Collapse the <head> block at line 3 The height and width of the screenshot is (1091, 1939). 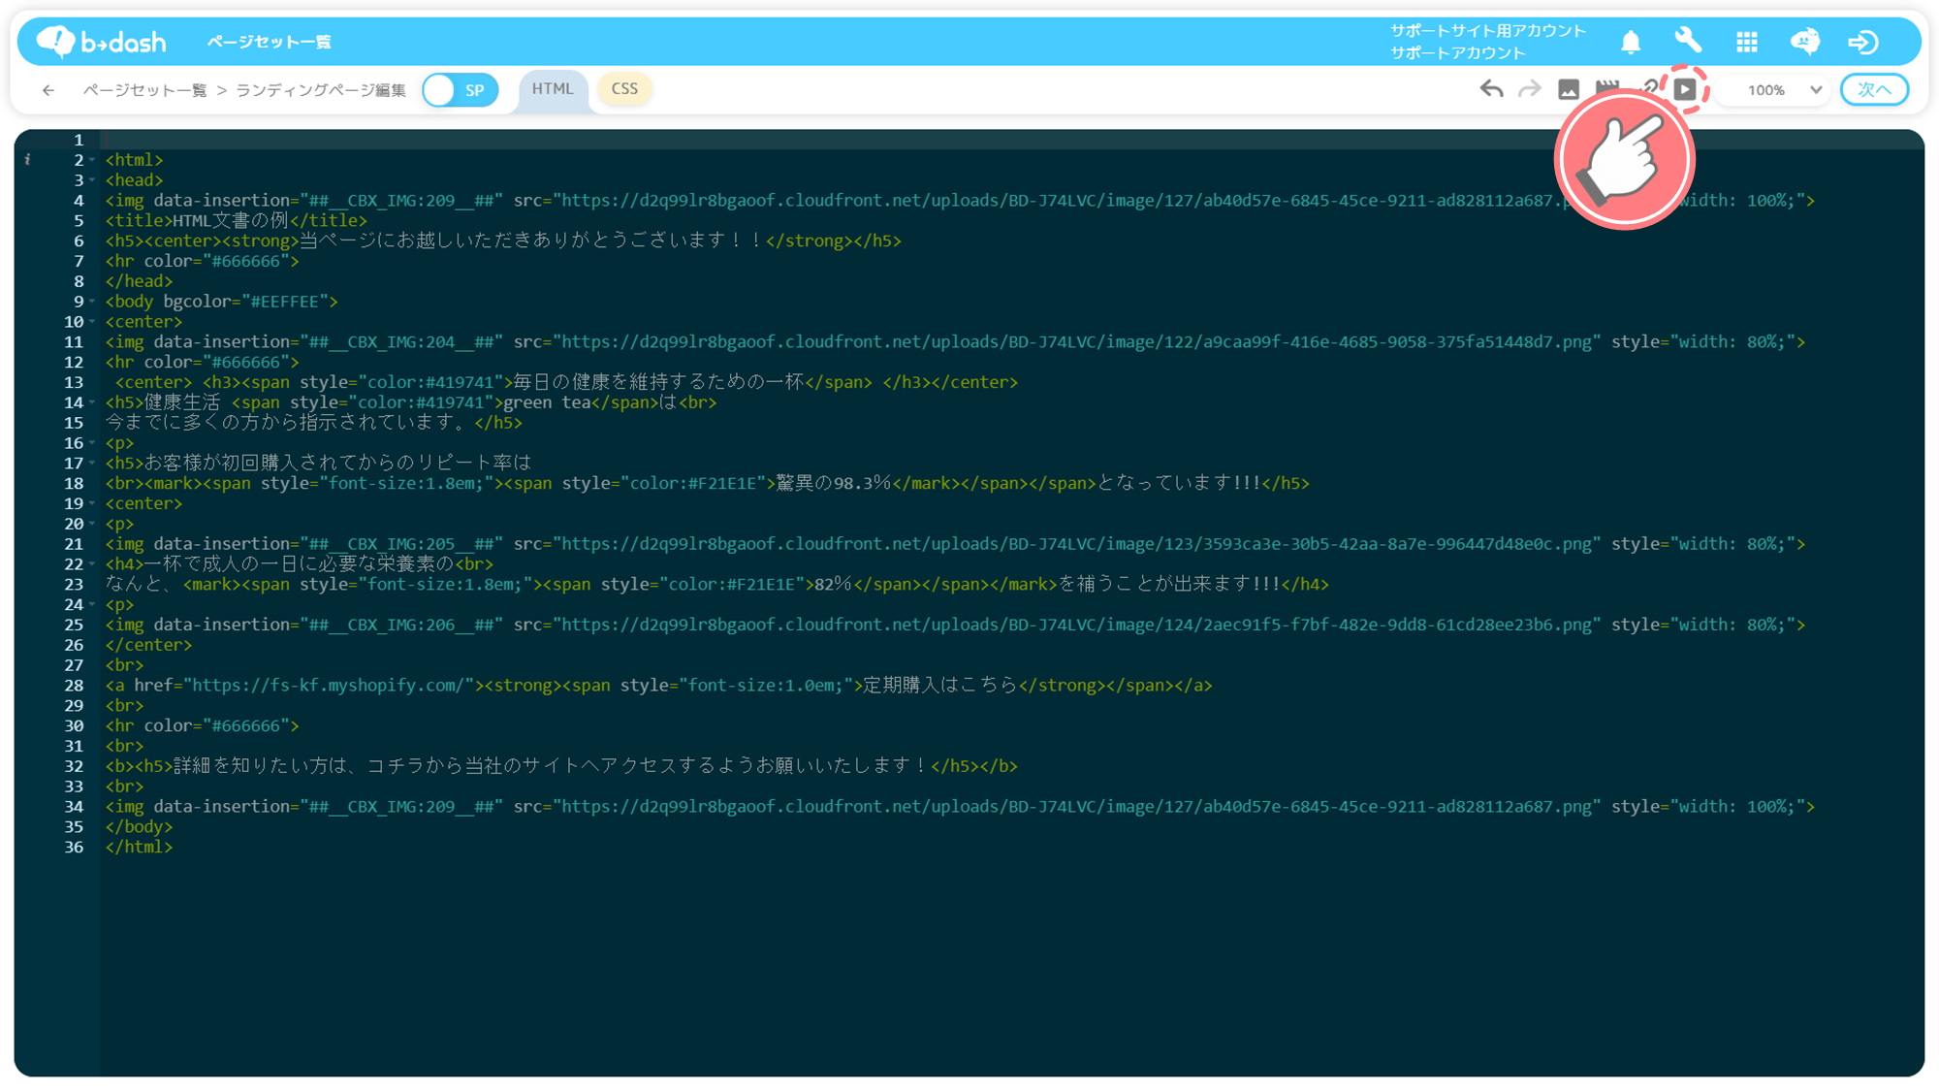pos(92,180)
